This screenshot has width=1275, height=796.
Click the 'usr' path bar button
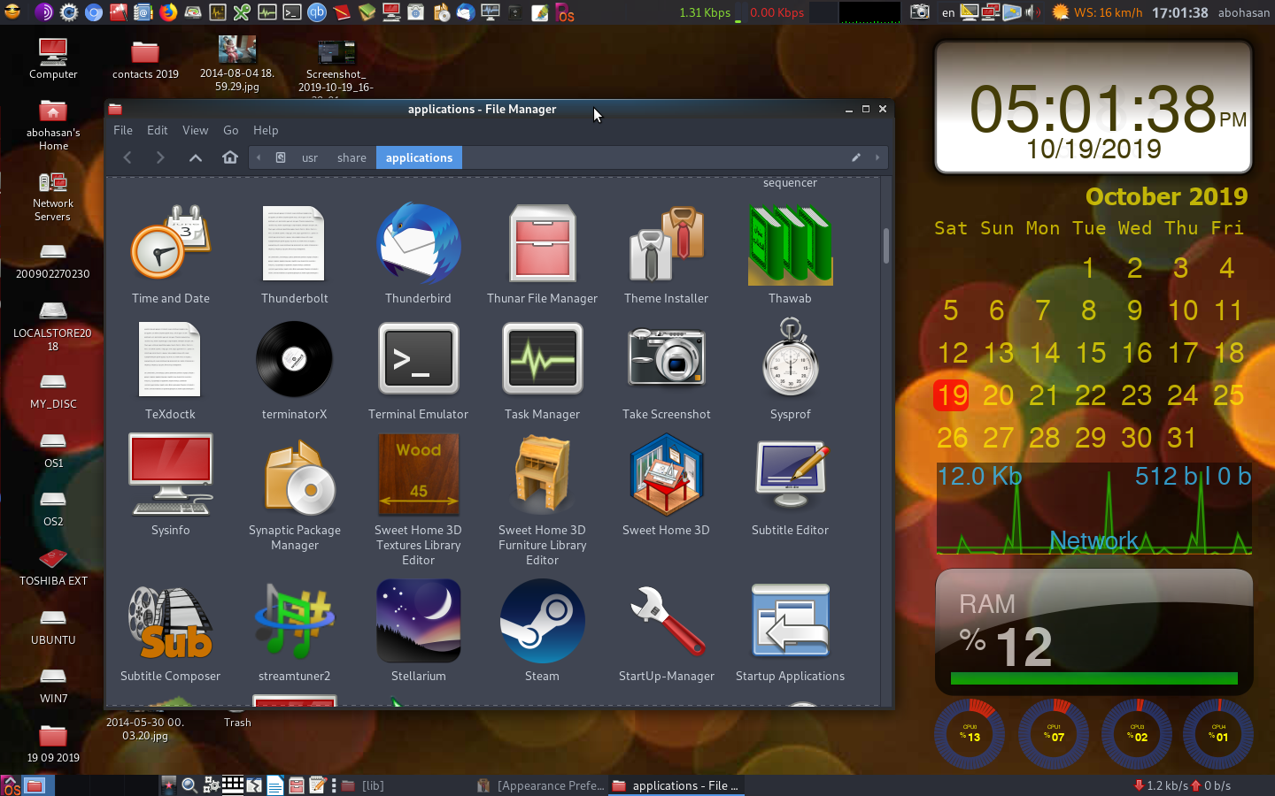click(x=310, y=157)
